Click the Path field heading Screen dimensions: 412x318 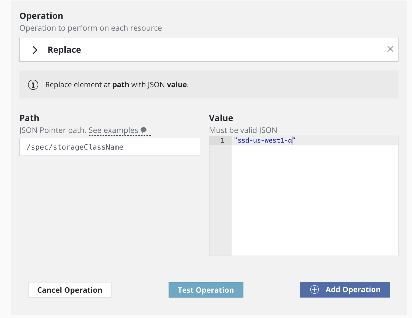(29, 118)
